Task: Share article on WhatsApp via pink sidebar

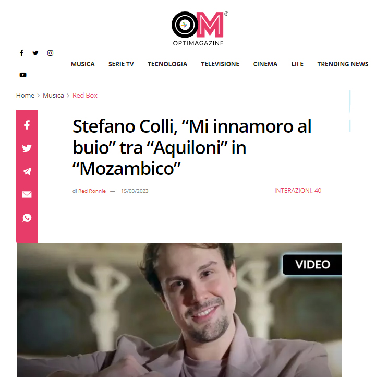Action: coord(27,218)
